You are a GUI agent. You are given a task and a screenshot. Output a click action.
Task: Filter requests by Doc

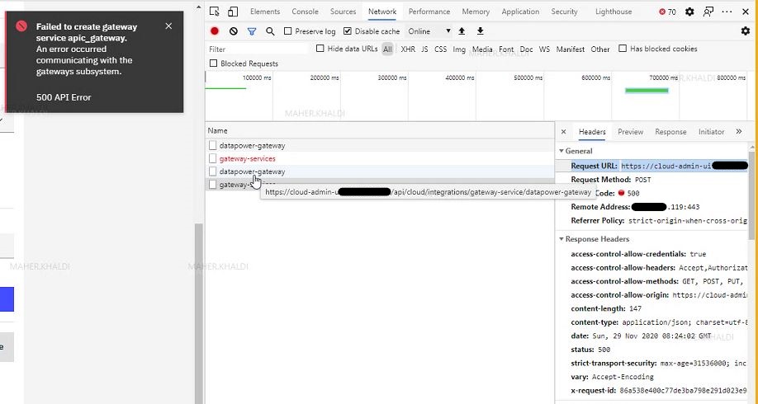coord(527,49)
